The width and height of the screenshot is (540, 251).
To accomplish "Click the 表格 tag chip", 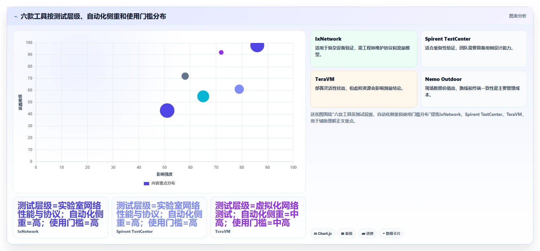I will click(x=347, y=233).
